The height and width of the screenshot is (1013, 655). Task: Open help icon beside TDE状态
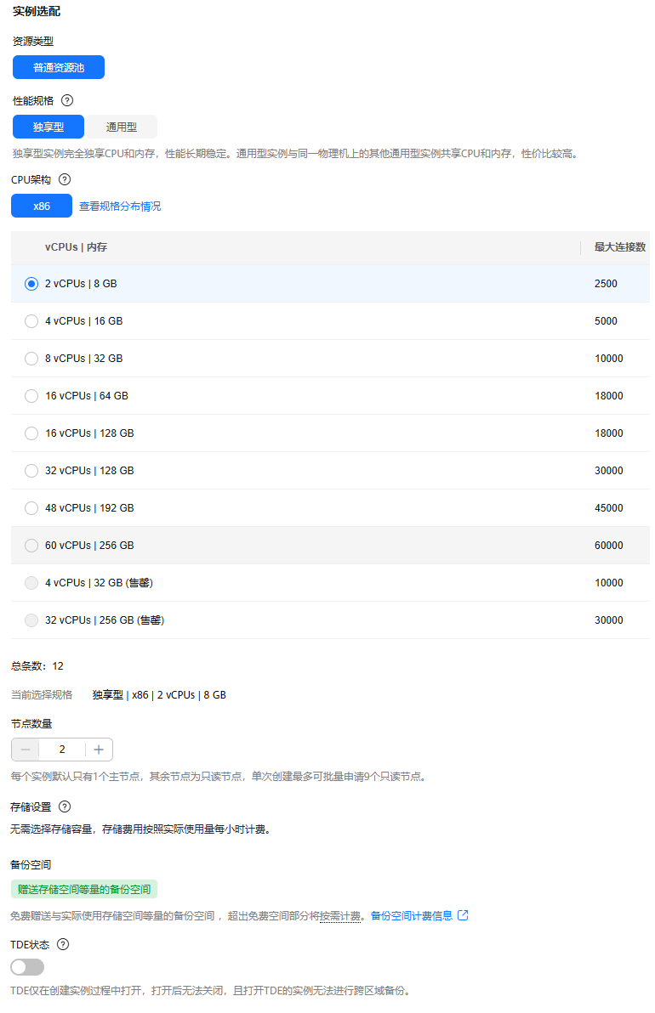click(63, 944)
